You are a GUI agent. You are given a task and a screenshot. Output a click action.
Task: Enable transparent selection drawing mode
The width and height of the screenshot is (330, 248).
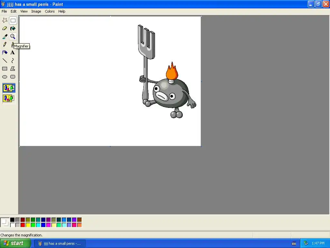[9, 98]
